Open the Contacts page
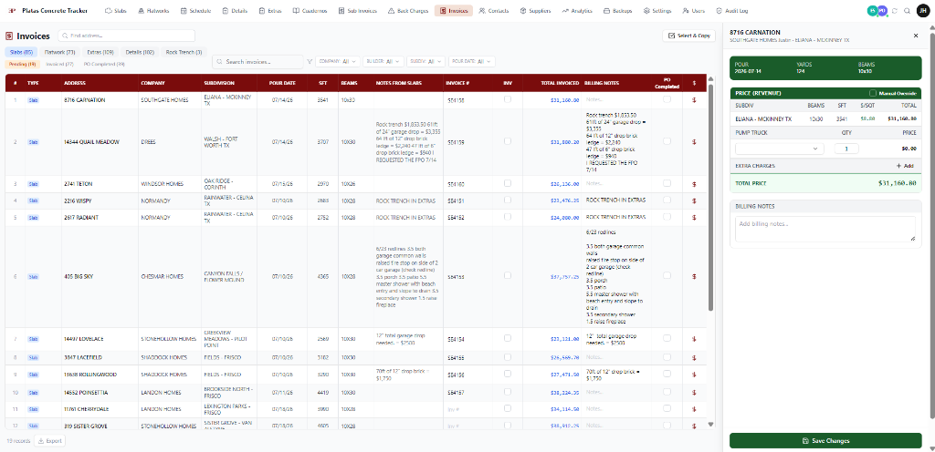 click(x=494, y=11)
